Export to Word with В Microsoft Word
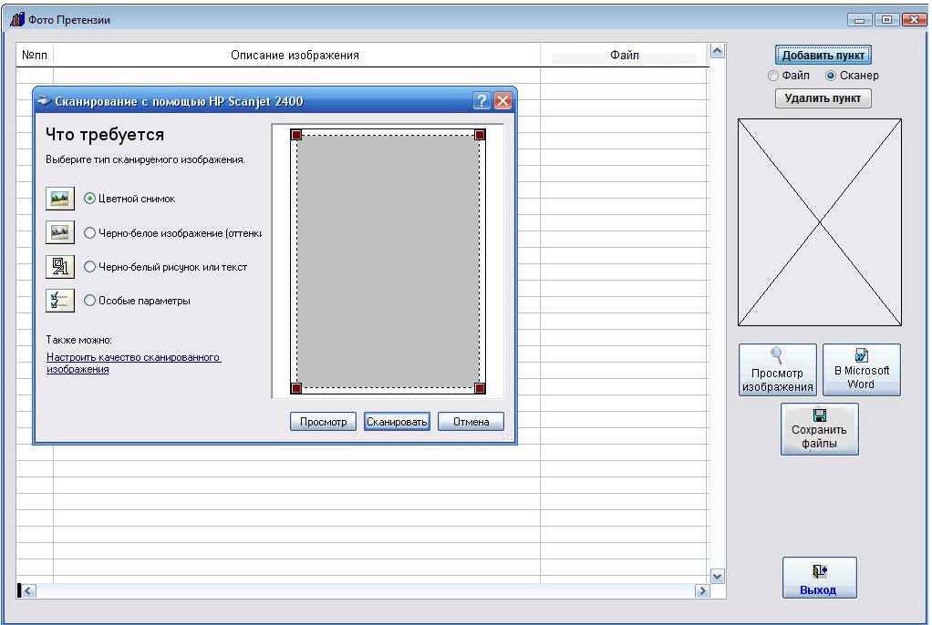This screenshot has height=625, width=932. (x=861, y=370)
